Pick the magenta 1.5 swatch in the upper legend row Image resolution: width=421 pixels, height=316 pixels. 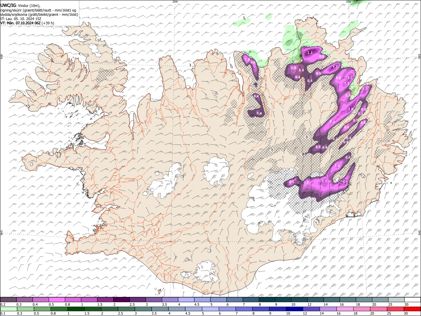105,300
